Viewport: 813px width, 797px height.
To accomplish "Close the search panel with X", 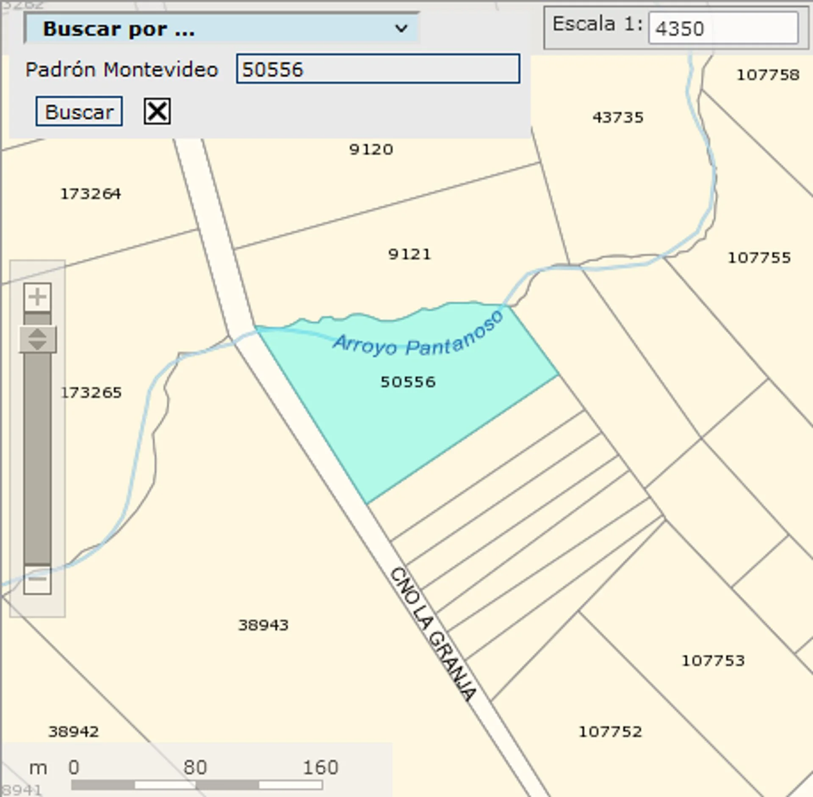I will [x=157, y=111].
